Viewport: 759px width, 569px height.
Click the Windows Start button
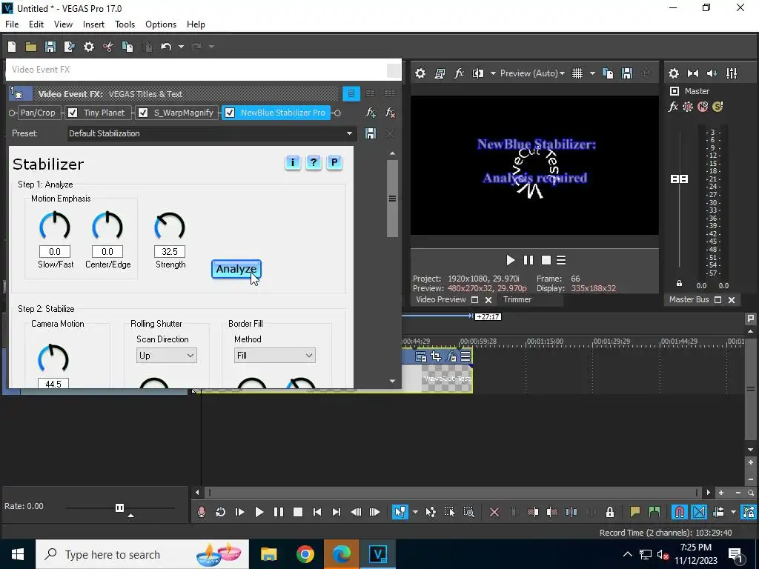(x=18, y=554)
